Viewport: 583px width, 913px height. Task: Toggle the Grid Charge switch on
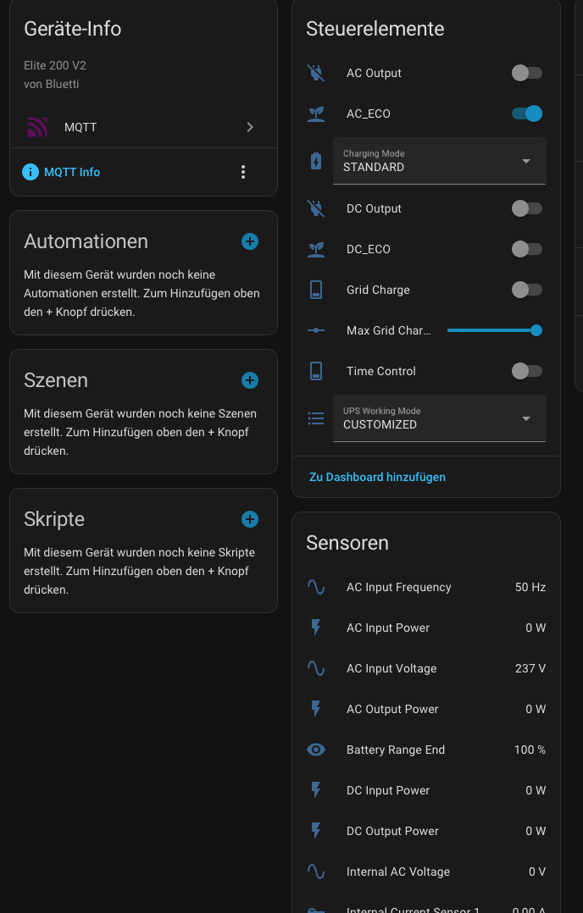526,290
